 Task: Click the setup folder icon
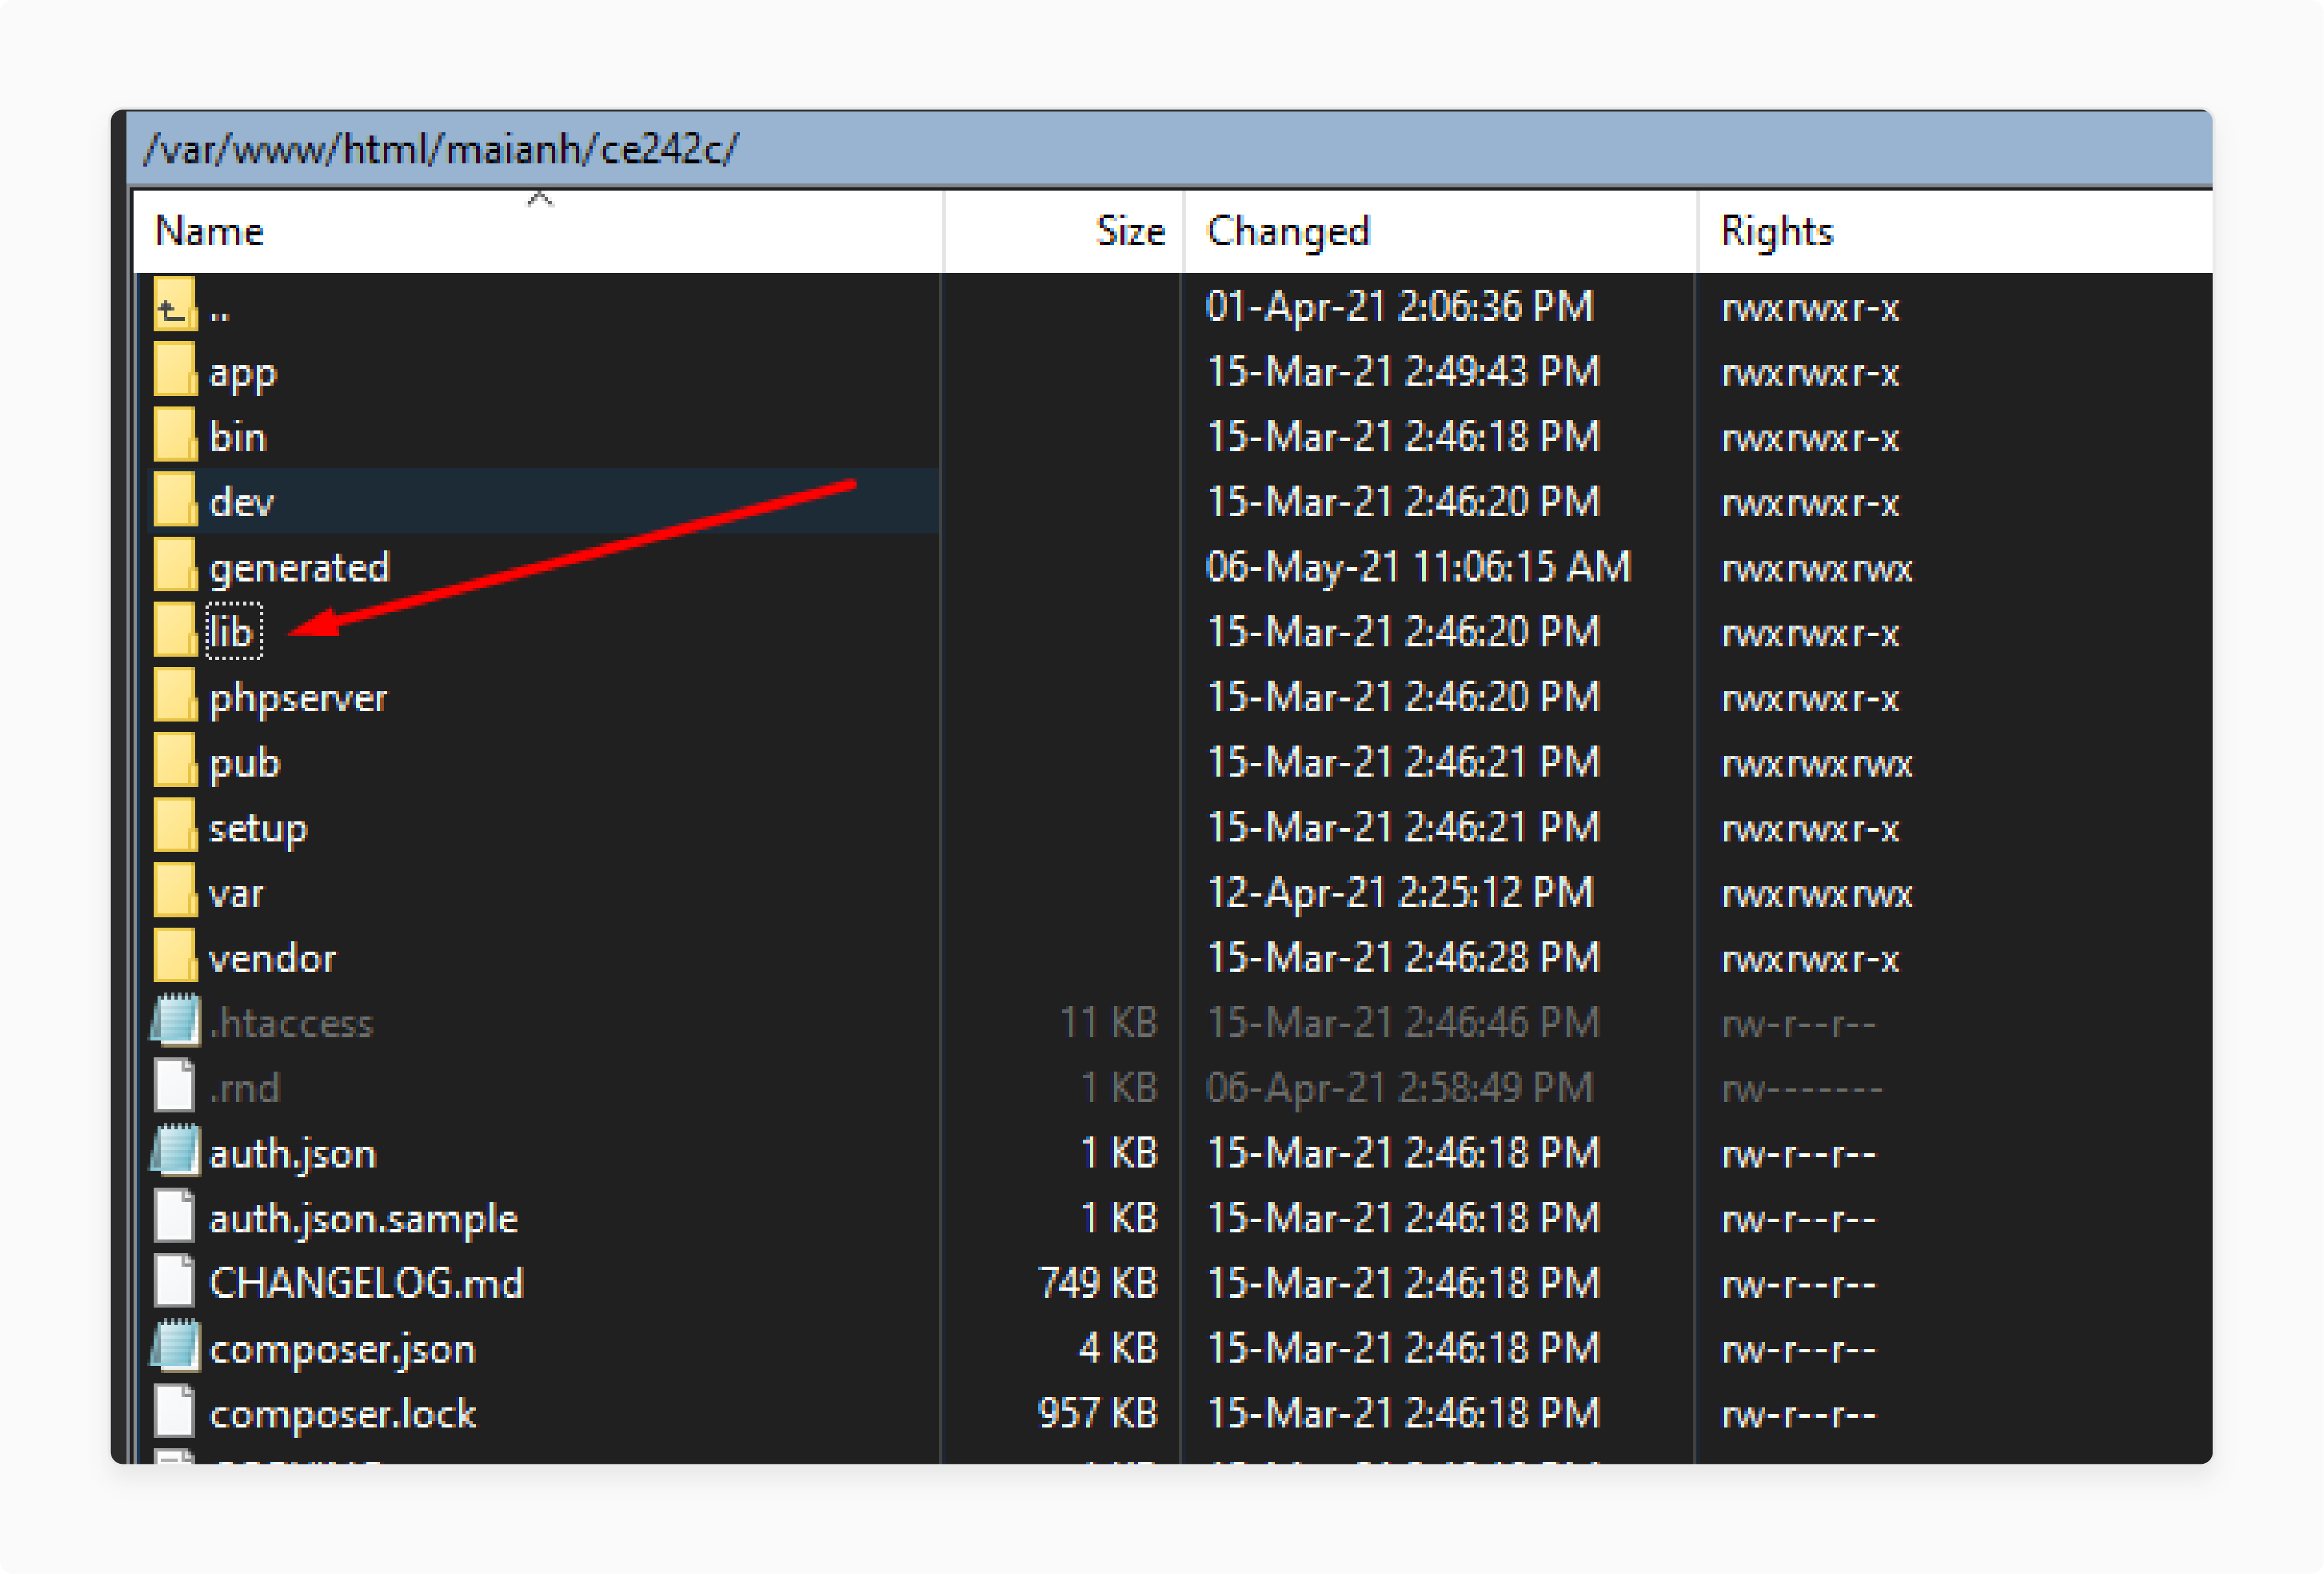(175, 826)
